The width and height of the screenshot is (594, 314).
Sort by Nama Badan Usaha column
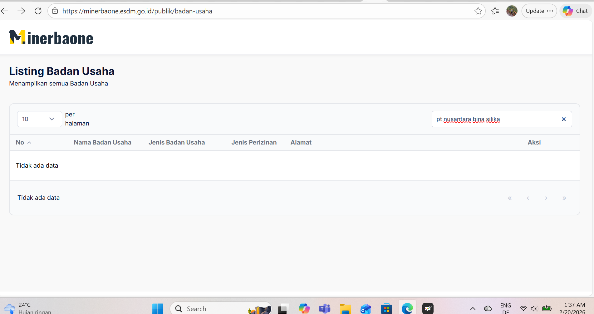click(x=103, y=142)
